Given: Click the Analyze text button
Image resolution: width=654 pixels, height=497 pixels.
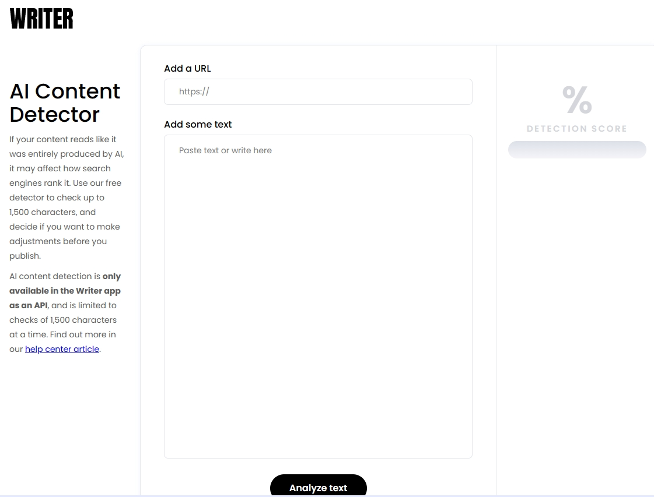Looking at the screenshot, I should 318,487.
